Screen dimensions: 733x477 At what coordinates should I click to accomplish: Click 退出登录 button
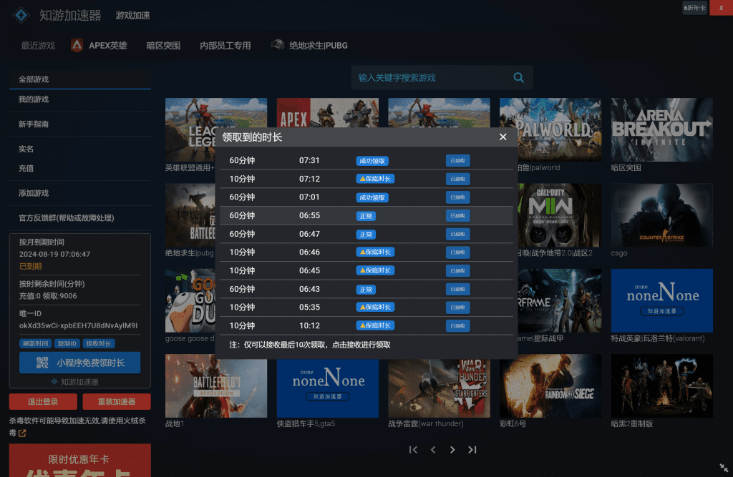tap(43, 402)
